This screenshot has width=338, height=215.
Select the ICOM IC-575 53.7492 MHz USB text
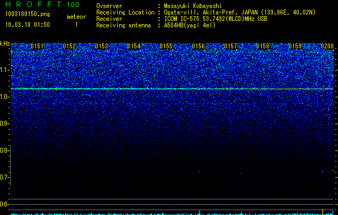coord(215,19)
